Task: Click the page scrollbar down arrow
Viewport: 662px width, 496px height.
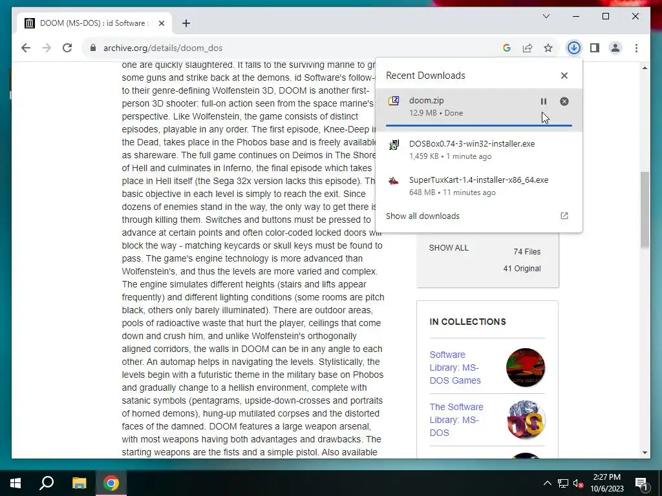Action: (645, 453)
